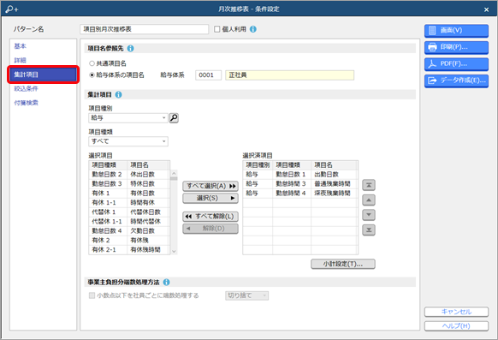Open the 項目種類 dropdown showing すべて
This screenshot has height=340, width=498.
pyautogui.click(x=128, y=141)
